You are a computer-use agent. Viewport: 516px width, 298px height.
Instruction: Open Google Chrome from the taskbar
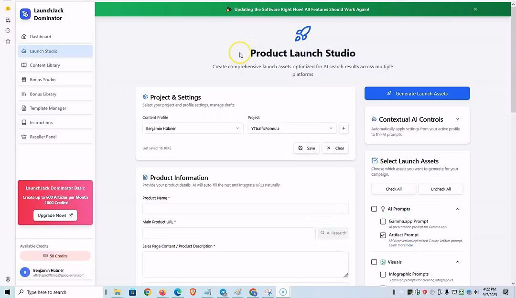148,292
